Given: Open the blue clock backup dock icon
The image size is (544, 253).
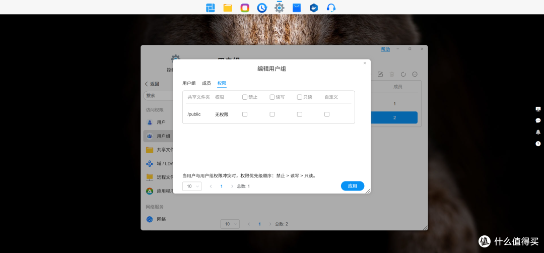Looking at the screenshot, I should (x=262, y=8).
